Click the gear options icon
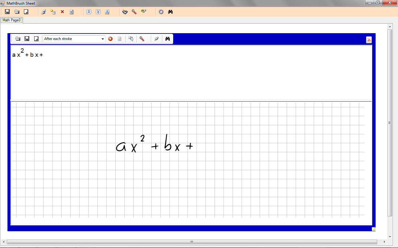The width and height of the screenshot is (398, 248). pos(161,12)
